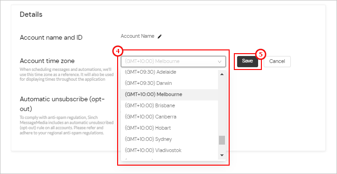Viewport: 337px width, 174px height.
Task: Select (GMT+10:00) Brisbane option
Action: tap(169, 106)
